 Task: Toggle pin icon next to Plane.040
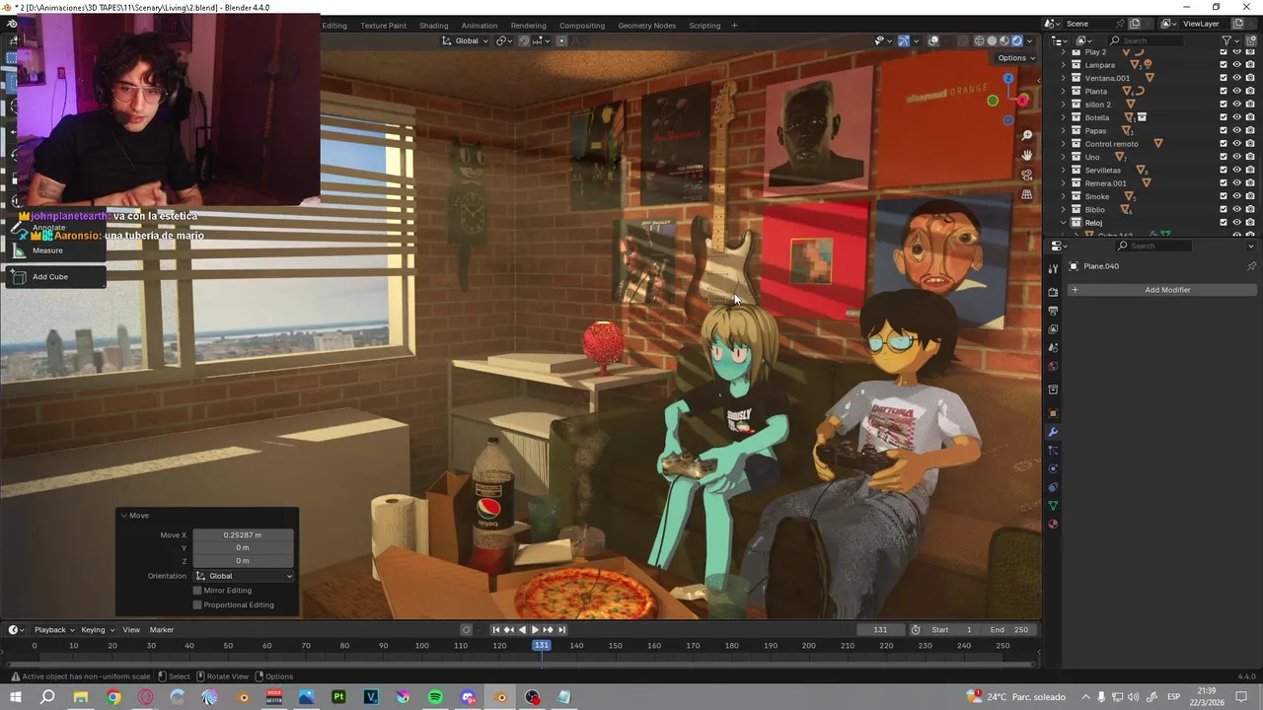[x=1251, y=266]
